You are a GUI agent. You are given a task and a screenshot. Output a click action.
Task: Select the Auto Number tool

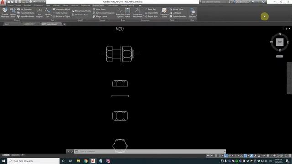point(60,13)
